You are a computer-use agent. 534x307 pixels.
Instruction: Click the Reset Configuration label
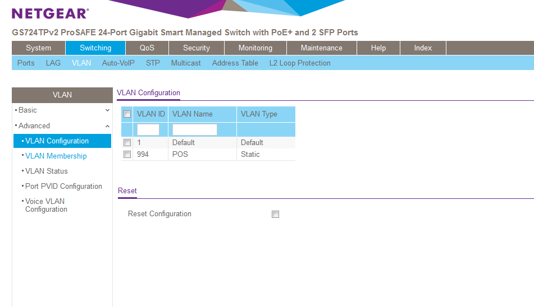[159, 214]
